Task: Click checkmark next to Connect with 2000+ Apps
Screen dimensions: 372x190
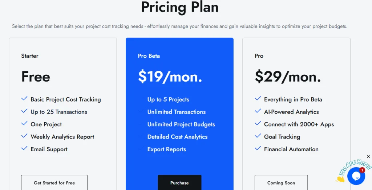Action: coord(258,123)
